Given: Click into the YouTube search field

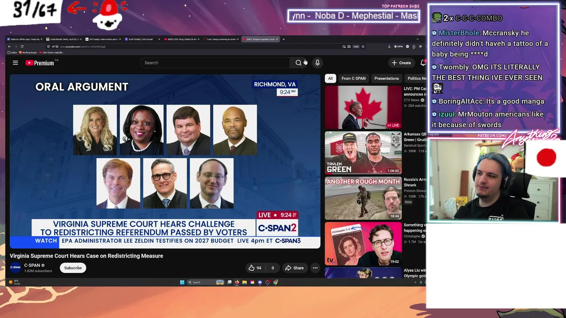Looking at the screenshot, I should pos(215,63).
